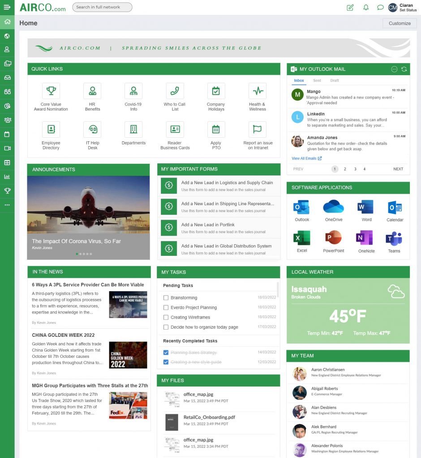
Task: Open the Outlook Mail options ellipsis
Action: click(394, 69)
